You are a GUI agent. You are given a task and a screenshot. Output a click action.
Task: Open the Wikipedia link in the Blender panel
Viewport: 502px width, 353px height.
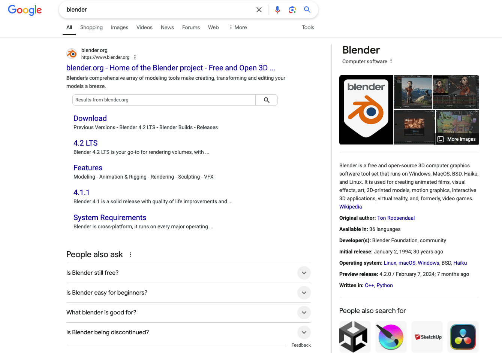(x=350, y=206)
